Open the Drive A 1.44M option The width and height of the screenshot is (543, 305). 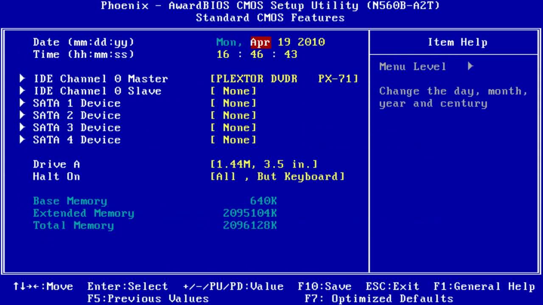point(264,164)
